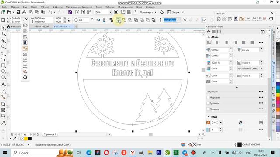This screenshot has height=157, width=280.
Task: Collapse the Абзац section
Action: coord(209,37)
